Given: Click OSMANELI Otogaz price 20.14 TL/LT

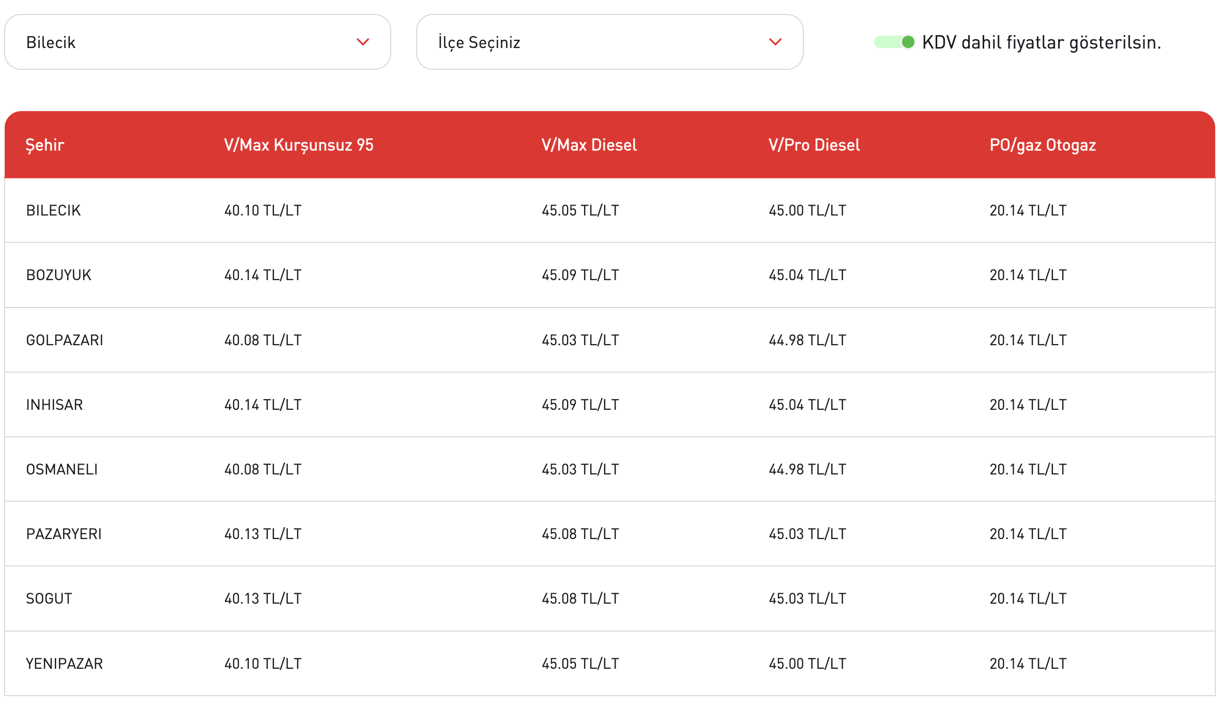Looking at the screenshot, I should (1028, 469).
